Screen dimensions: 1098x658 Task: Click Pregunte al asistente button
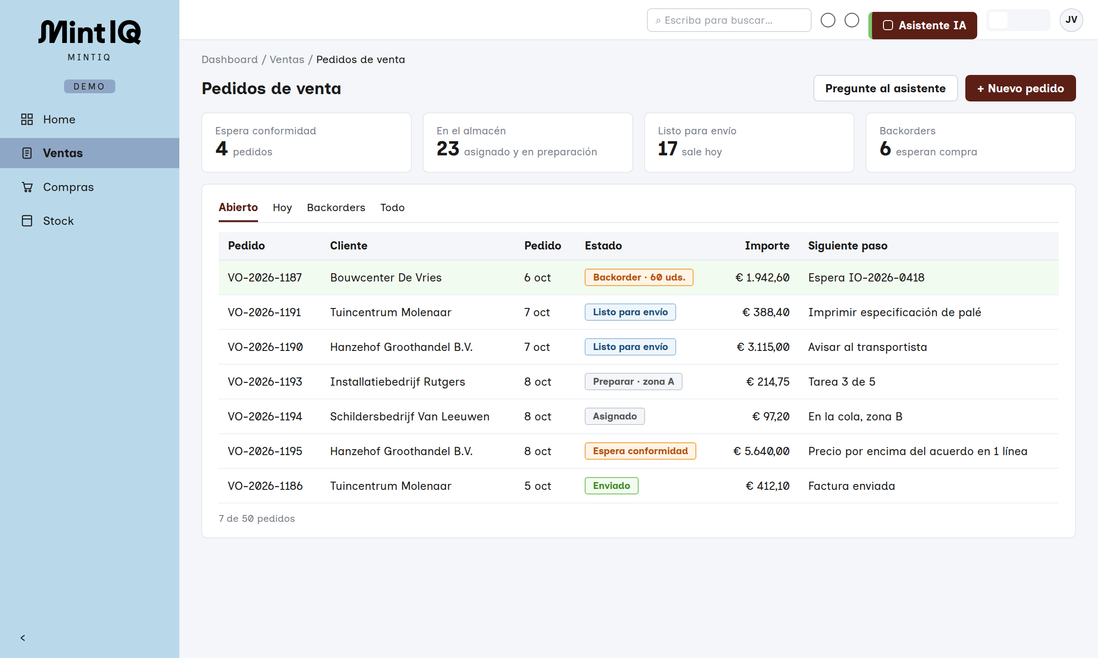click(x=886, y=88)
